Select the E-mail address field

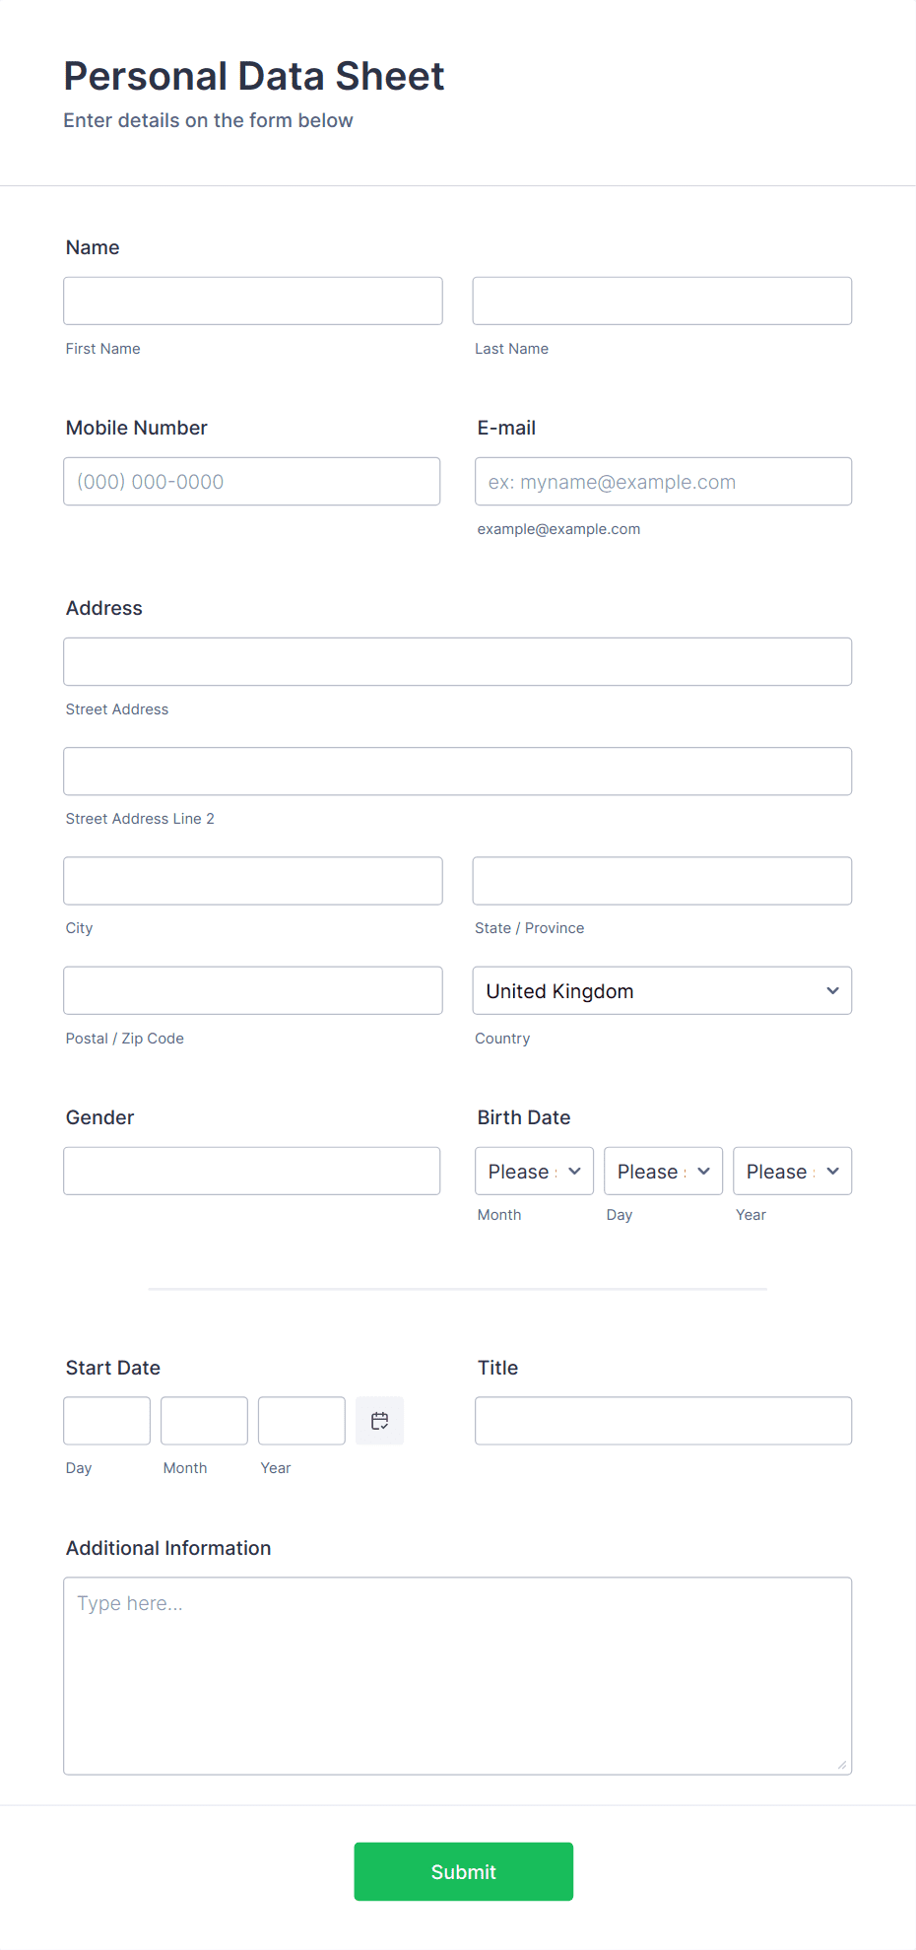[x=662, y=481]
